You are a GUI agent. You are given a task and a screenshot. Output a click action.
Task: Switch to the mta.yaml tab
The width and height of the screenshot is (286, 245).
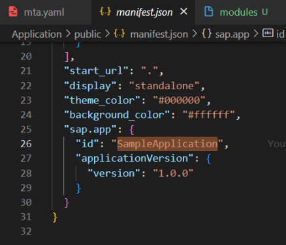(44, 12)
